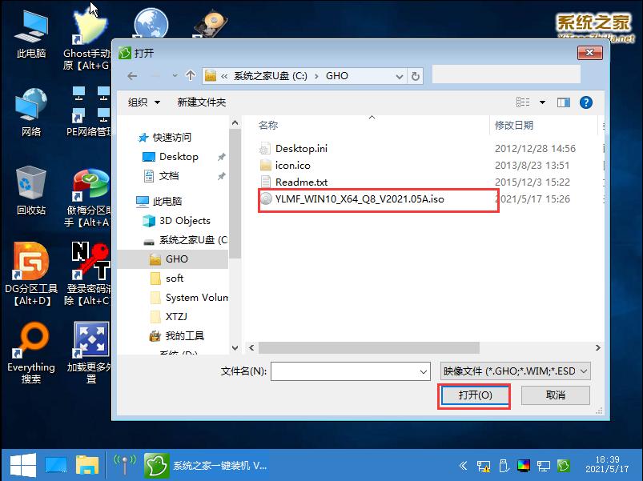Launch the Ghost手动 desktop shortcut

point(87,39)
